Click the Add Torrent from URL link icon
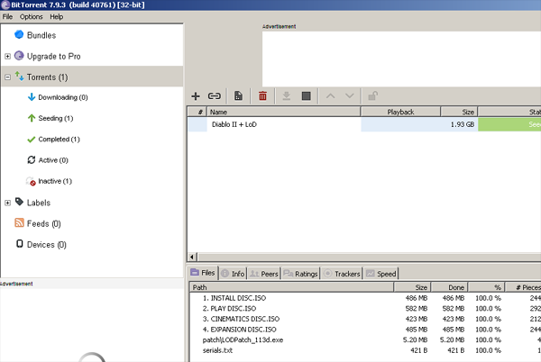Screen dimensions: 541x362 point(214,96)
